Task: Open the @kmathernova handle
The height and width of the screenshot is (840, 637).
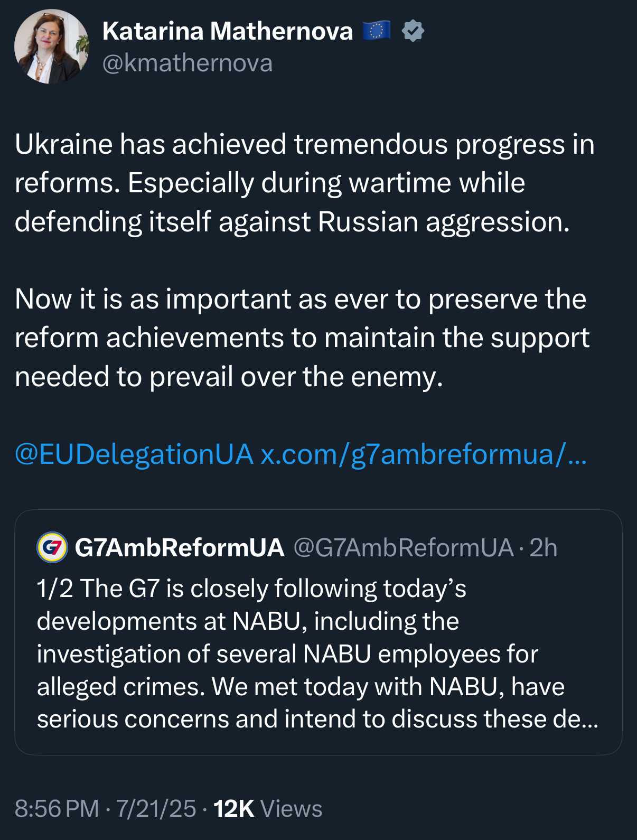Action: coord(188,63)
